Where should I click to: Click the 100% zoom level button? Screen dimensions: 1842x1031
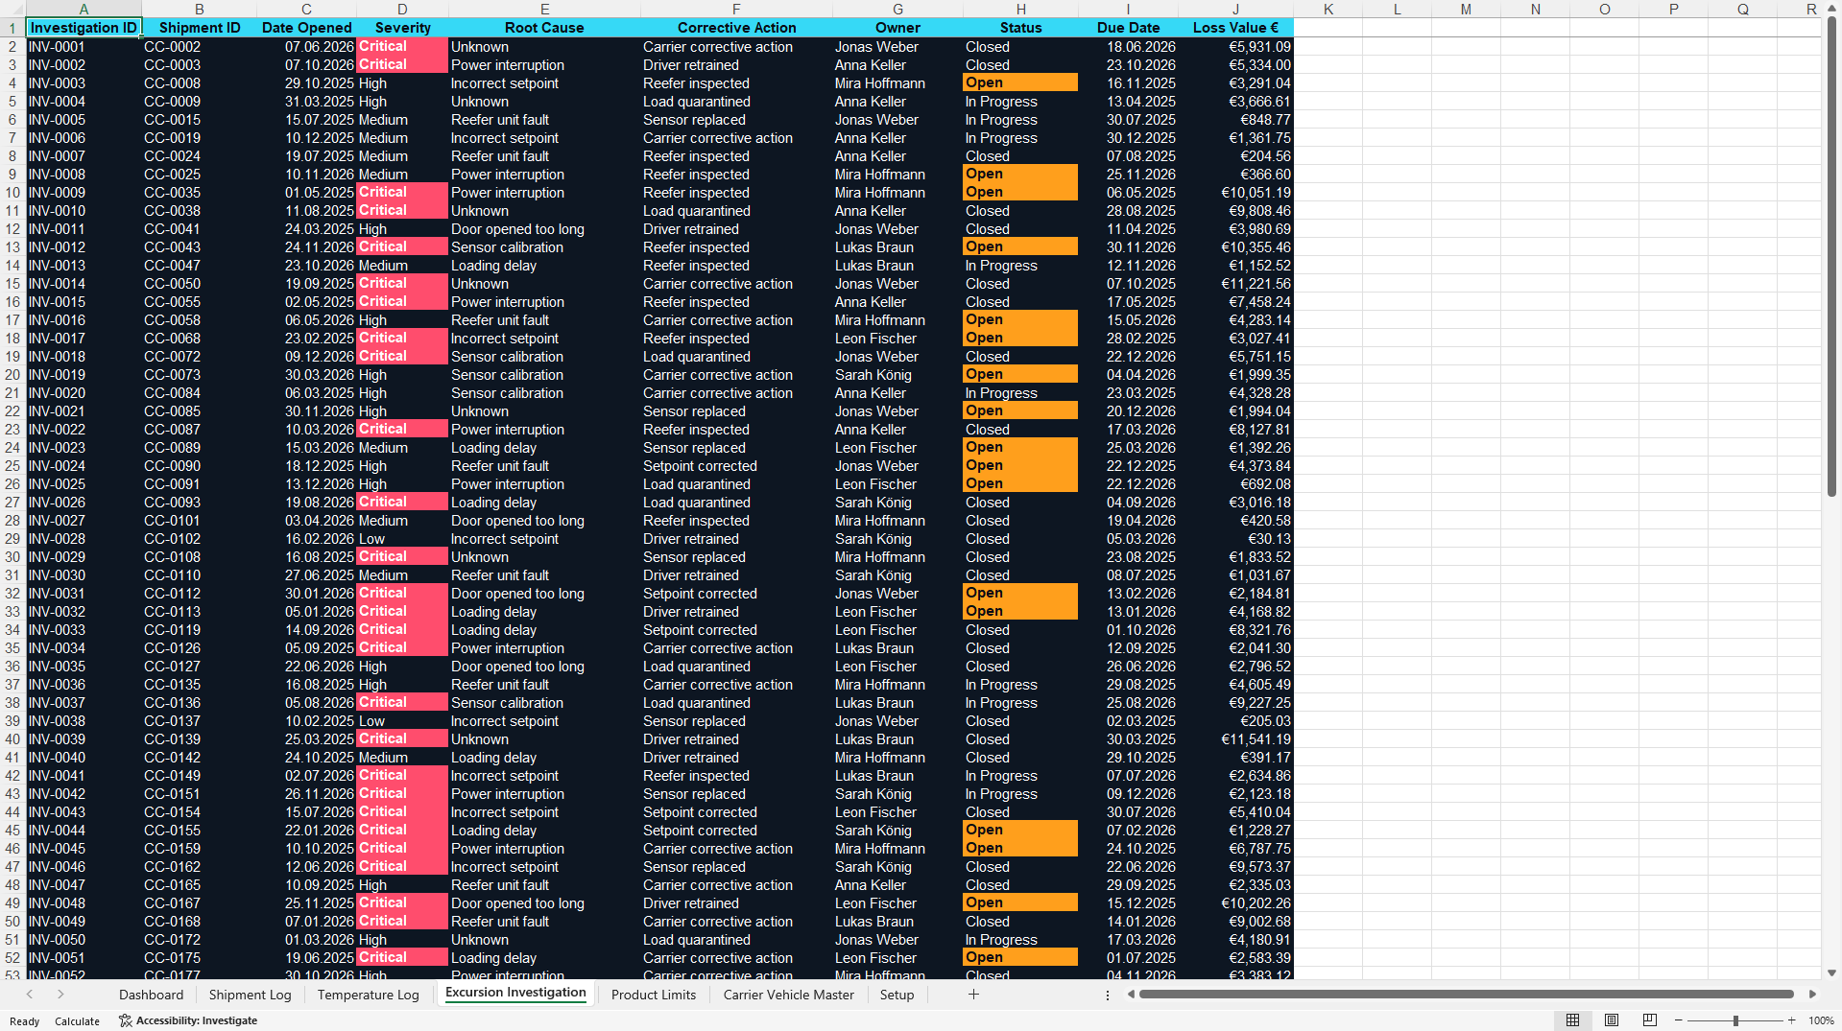pos(1821,1020)
